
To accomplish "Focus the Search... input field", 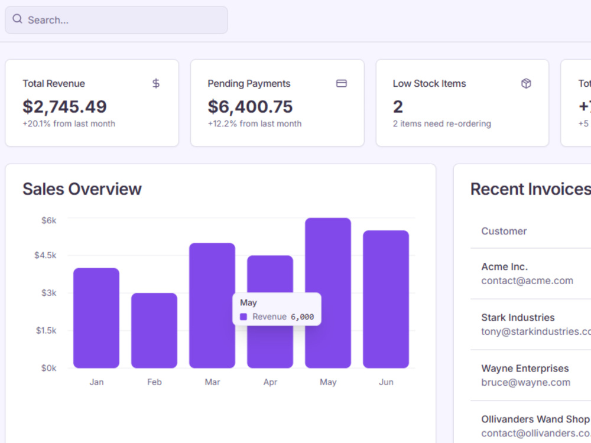I will (116, 20).
